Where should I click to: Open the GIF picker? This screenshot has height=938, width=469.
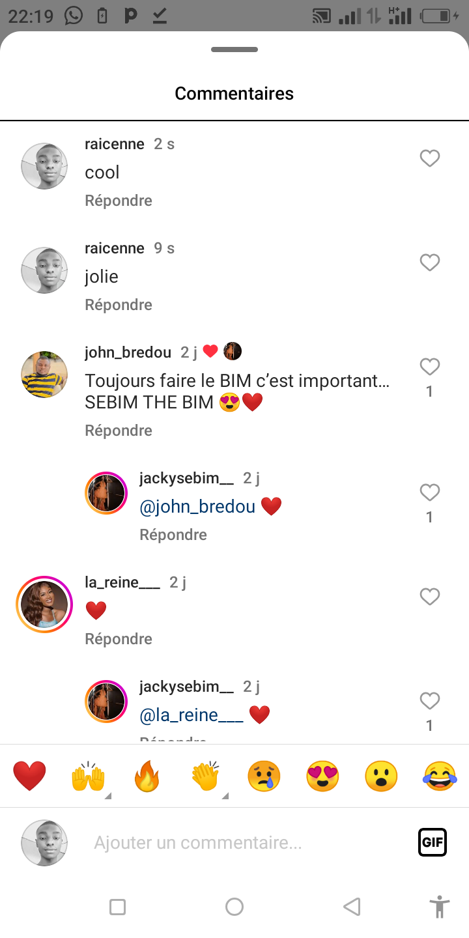tap(433, 842)
